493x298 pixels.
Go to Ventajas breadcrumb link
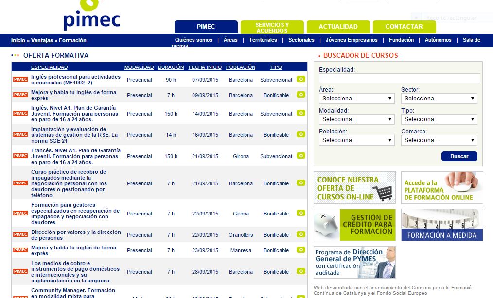pos(42,40)
